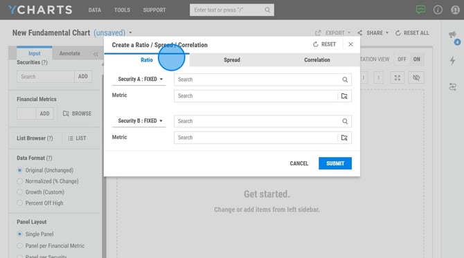
Task: Select the Input sidebar tab
Action: (35, 53)
